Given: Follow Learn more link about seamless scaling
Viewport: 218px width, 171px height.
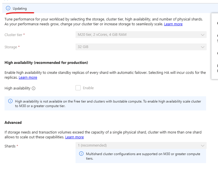Looking at the screenshot, I should coord(173,24).
